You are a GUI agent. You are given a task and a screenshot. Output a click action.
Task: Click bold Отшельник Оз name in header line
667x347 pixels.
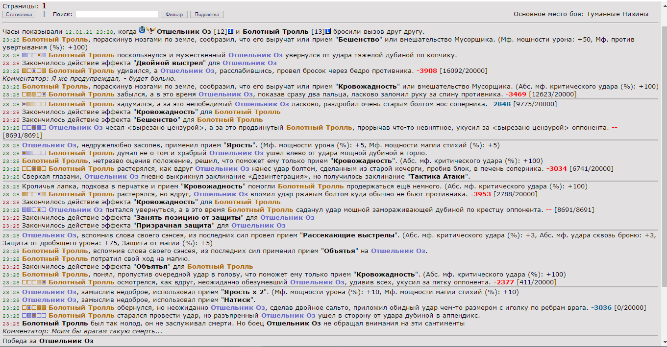(184, 32)
